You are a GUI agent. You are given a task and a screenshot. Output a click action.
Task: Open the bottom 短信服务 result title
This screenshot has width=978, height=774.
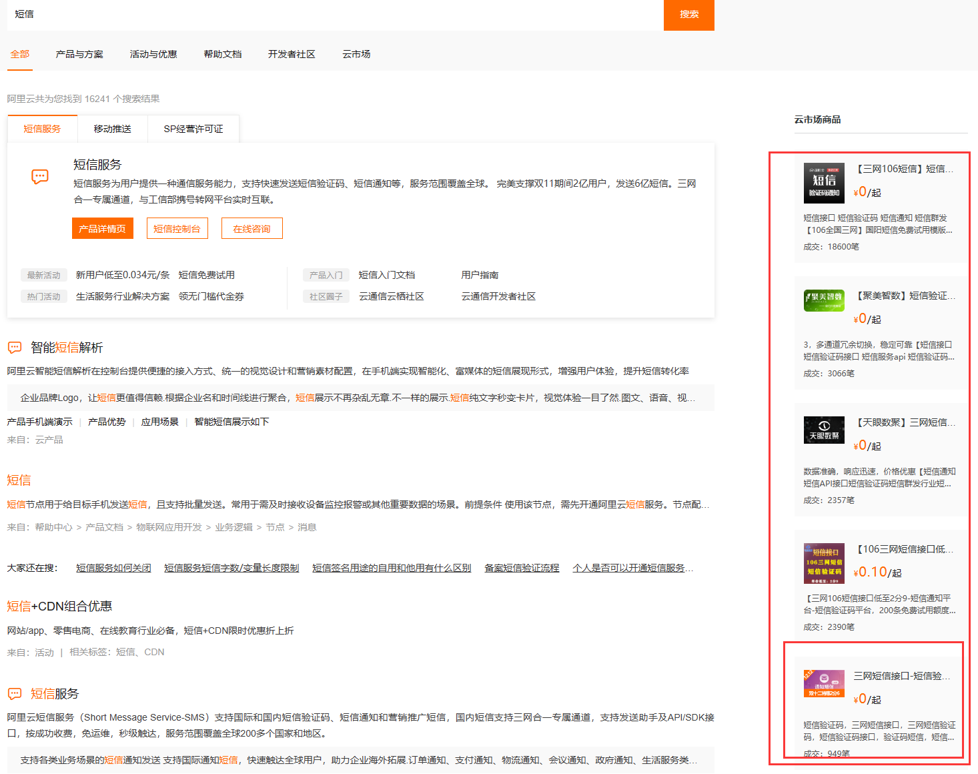tap(55, 694)
